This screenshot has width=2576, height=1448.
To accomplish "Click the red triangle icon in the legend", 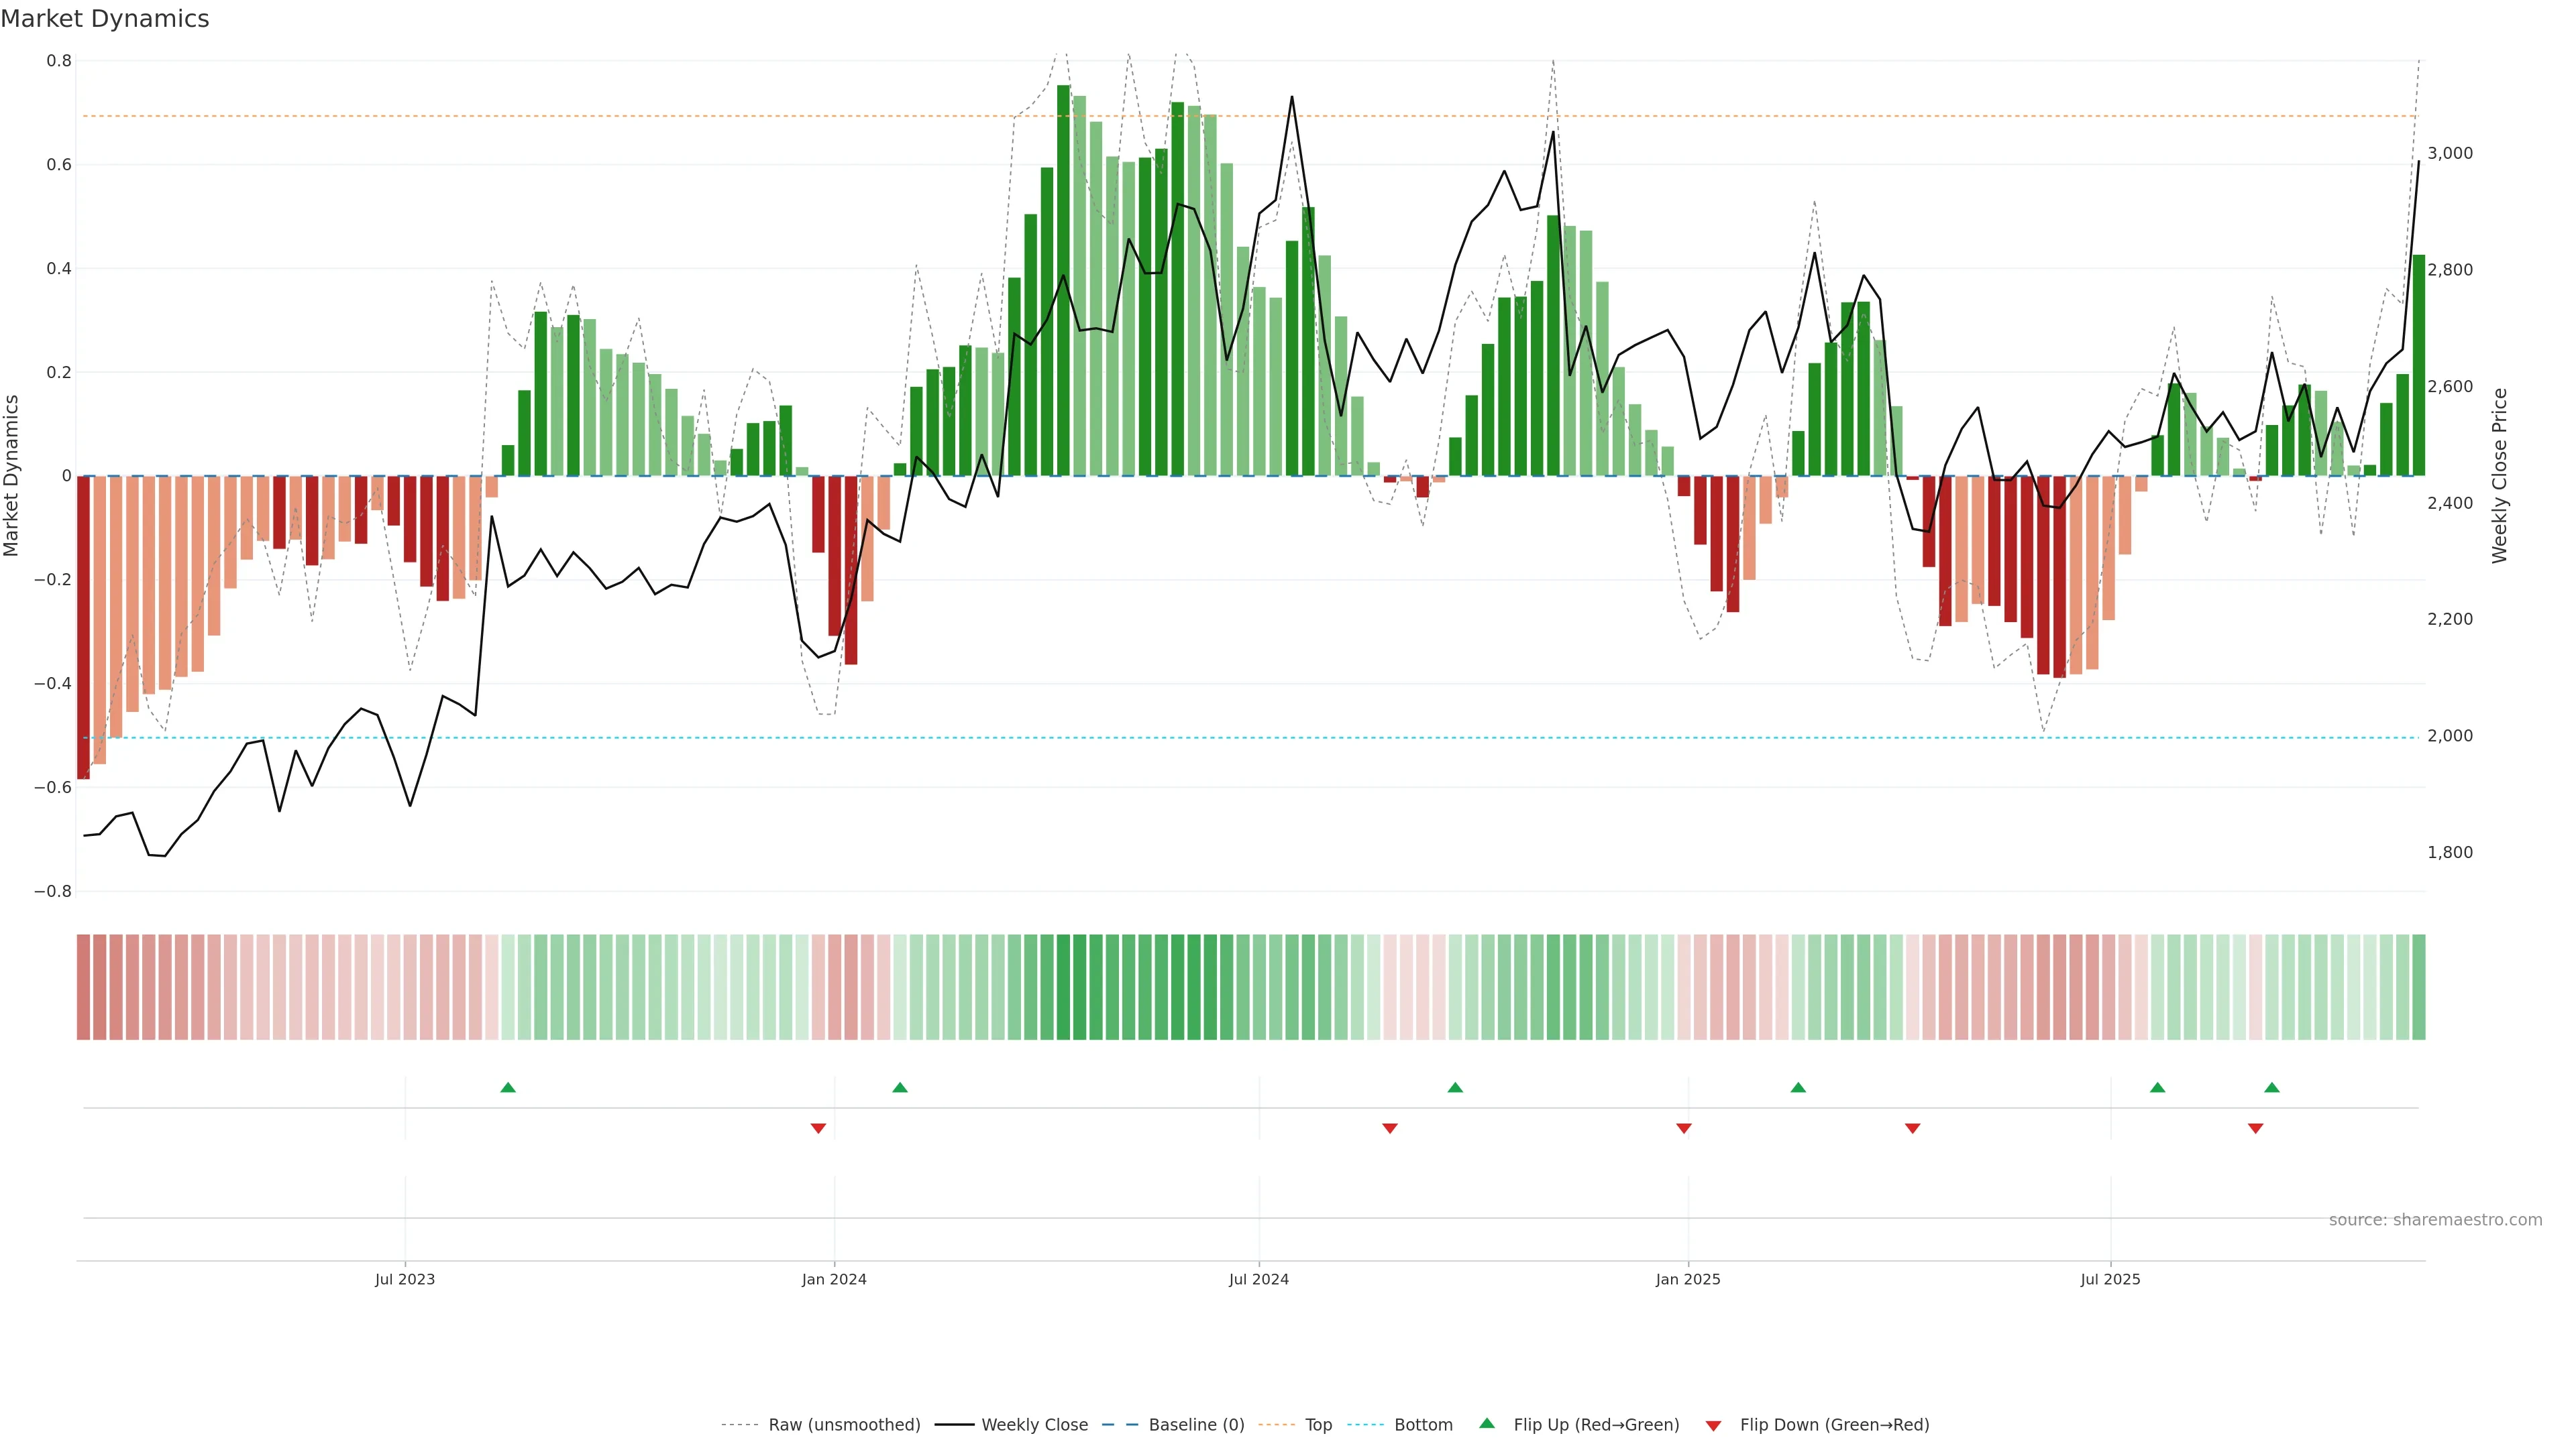I will point(1713,1425).
